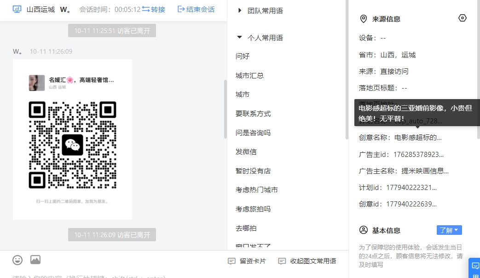Click the 来源: 直接访问 row
The image size is (480, 278).
383,72
